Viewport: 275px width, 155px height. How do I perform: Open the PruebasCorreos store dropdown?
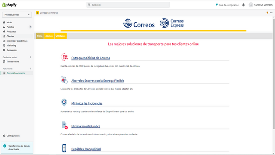click(x=17, y=15)
